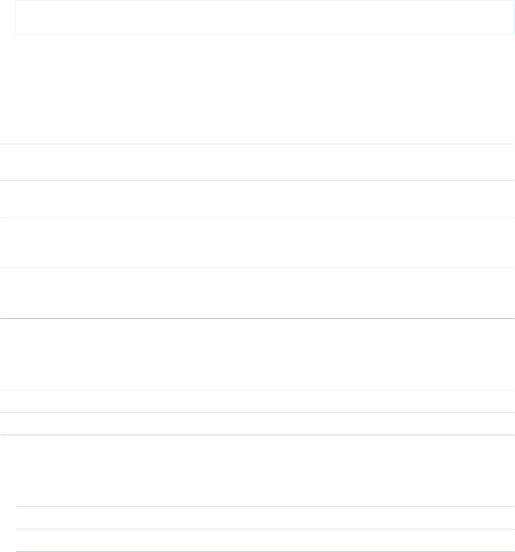Select the fourth blank row above the darker divider
515x552 pixels.
click(x=257, y=293)
